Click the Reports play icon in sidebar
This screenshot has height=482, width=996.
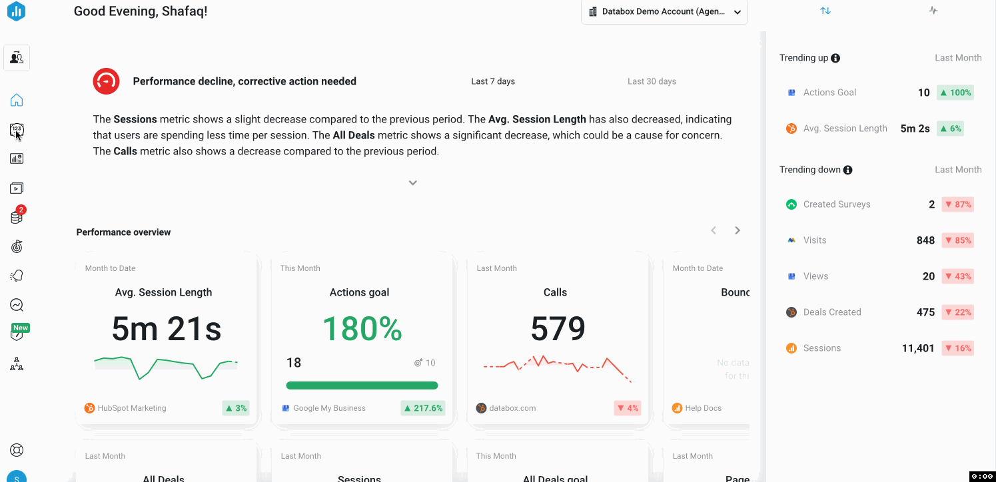(16, 188)
